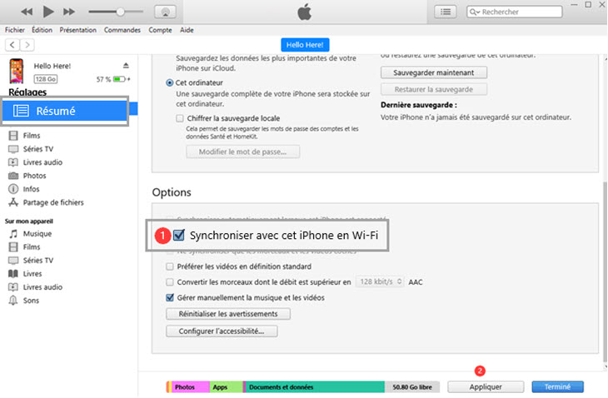This screenshot has width=608, height=398.
Task: Click the Films icon under Sur mon appareil
Action: click(13, 247)
